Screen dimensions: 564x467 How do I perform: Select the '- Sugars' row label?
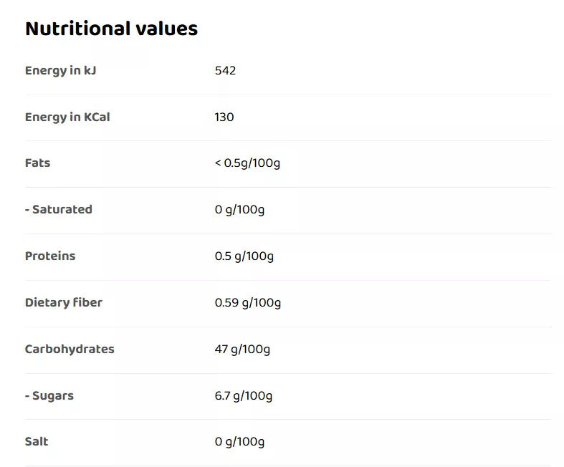[x=49, y=395]
